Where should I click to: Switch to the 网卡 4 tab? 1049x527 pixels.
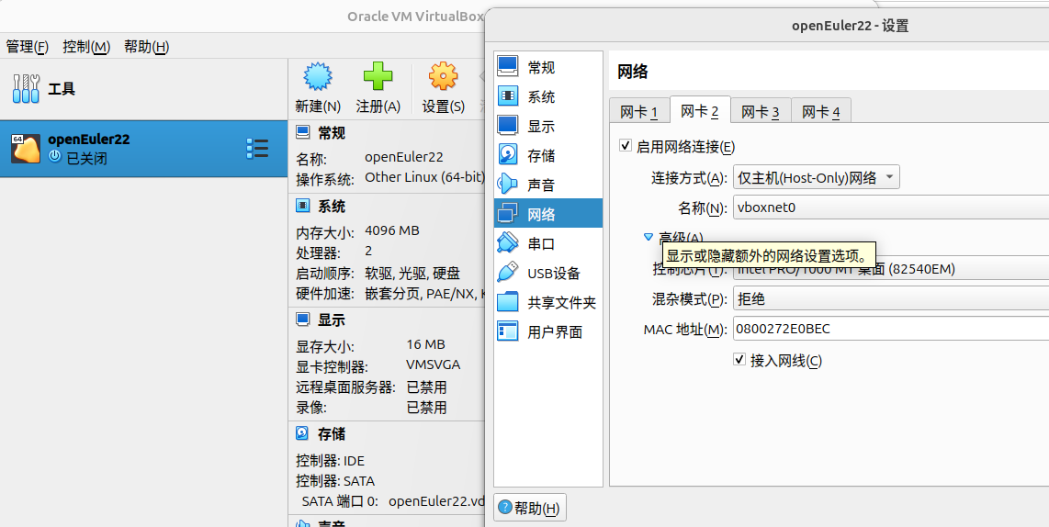pyautogui.click(x=821, y=111)
